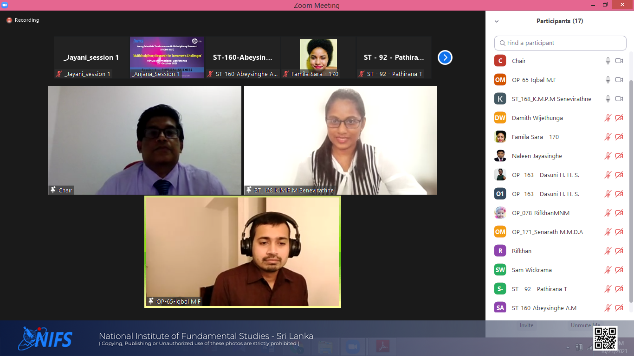This screenshot has width=634, height=356.
Task: Click OP-65-Iqbal M.F microphone icon
Action: 608,80
